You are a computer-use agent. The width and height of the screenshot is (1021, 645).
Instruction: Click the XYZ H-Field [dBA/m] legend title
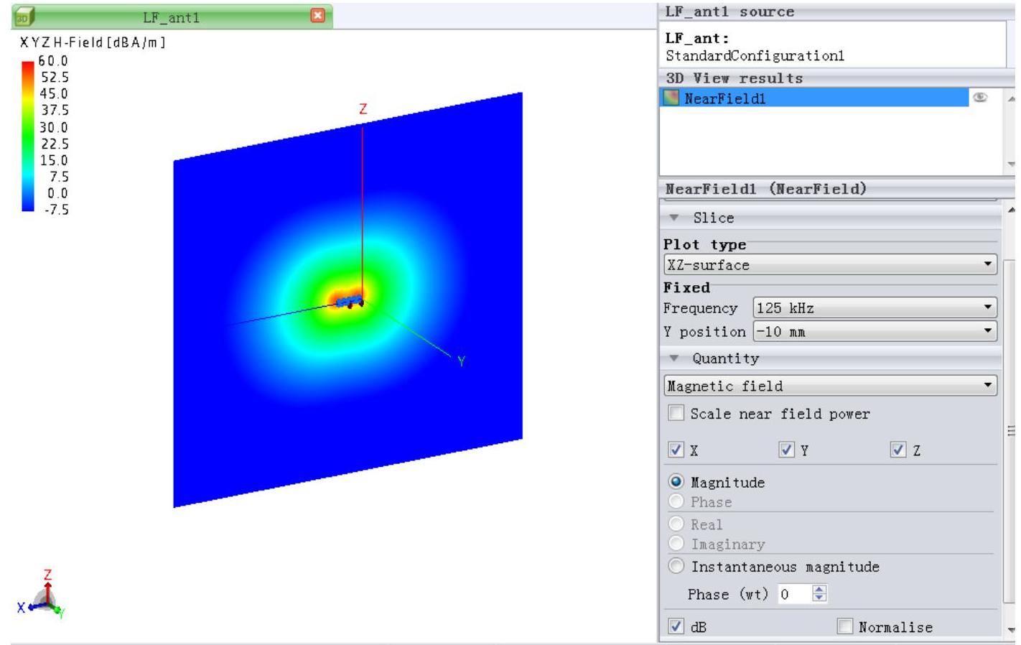pyautogui.click(x=93, y=42)
